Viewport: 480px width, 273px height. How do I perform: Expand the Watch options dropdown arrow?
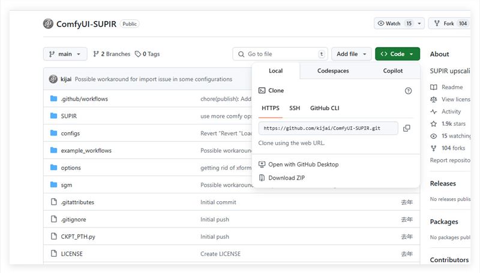(x=419, y=23)
